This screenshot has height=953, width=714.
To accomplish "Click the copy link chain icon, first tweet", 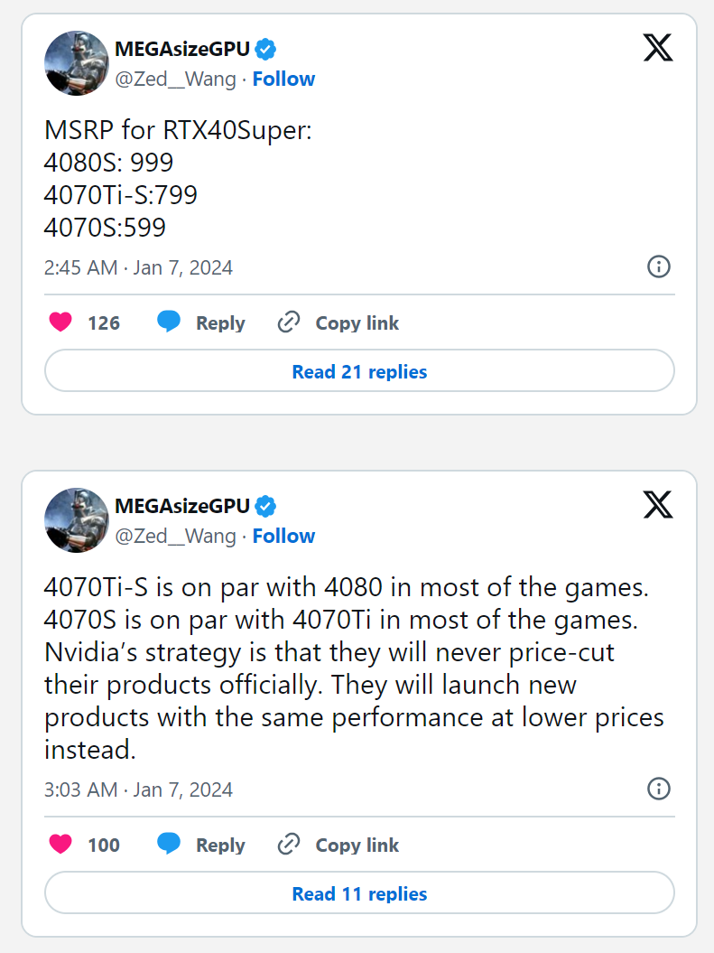I will click(289, 322).
